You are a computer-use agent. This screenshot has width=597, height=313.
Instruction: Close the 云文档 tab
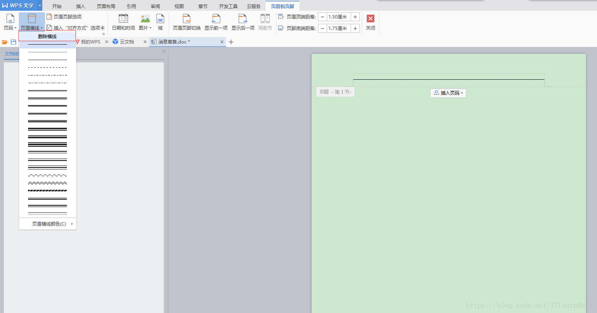tap(145, 42)
